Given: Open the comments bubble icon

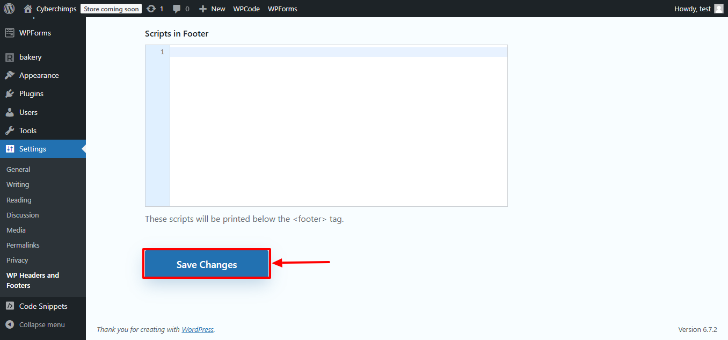Looking at the screenshot, I should point(177,9).
